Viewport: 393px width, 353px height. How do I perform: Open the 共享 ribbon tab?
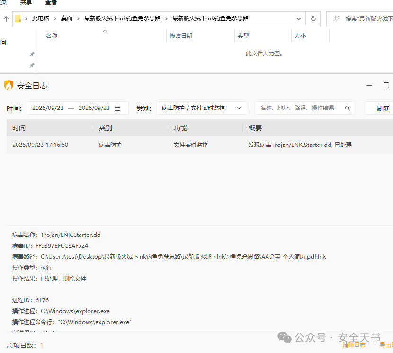pyautogui.click(x=26, y=2)
